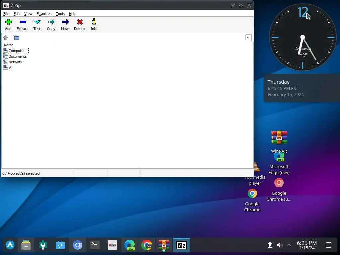The width and height of the screenshot is (340, 255).
Task: Expand the address bar path dropdown
Action: click(x=248, y=37)
